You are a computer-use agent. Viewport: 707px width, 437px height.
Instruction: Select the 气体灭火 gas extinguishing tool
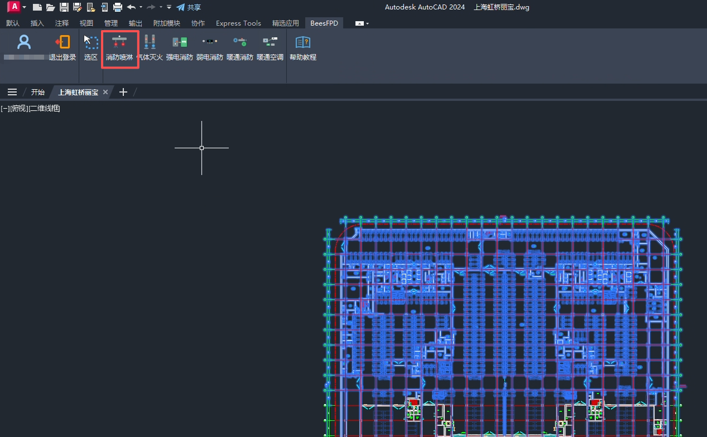(x=150, y=48)
